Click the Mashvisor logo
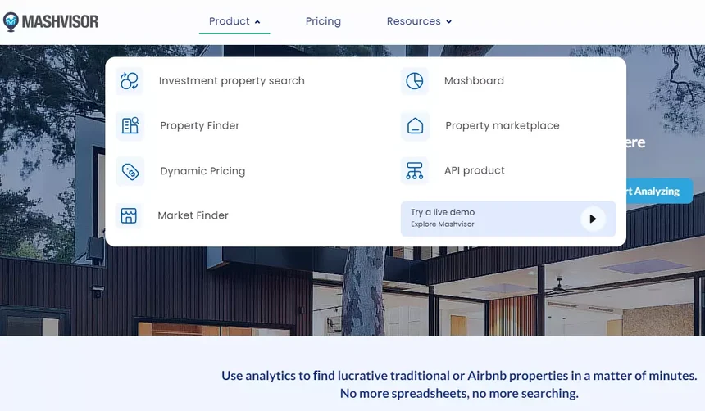Image resolution: width=705 pixels, height=411 pixels. coord(50,21)
